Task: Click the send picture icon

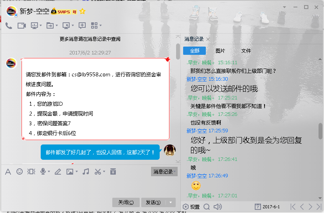Action: (70, 171)
